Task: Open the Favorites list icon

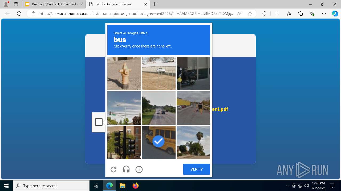Action: (289, 14)
